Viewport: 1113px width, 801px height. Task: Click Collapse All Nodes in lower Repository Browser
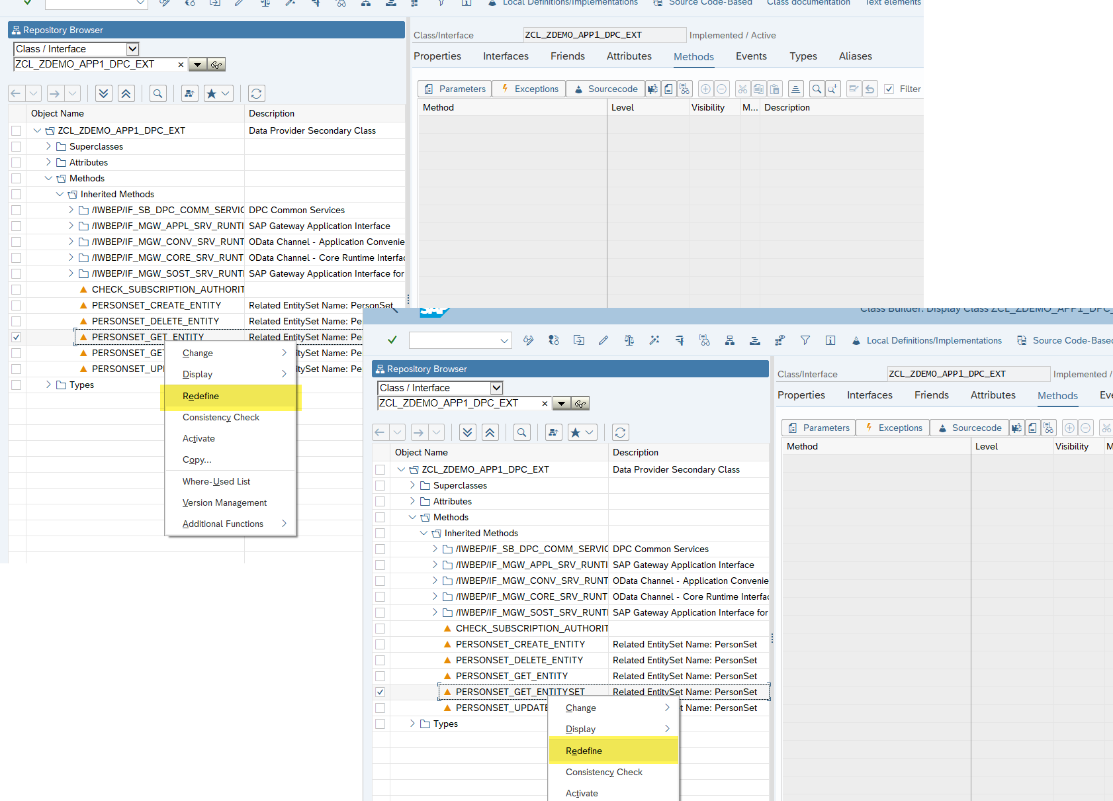coord(490,432)
